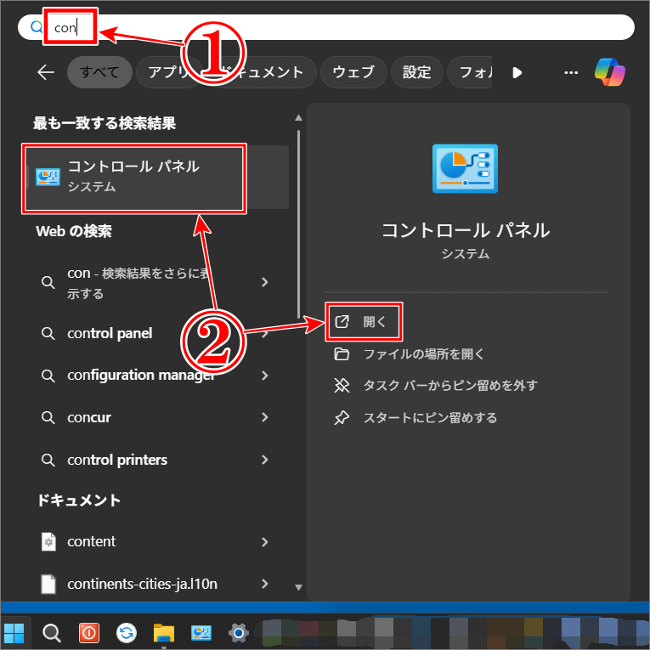Open the Settings gear in taskbar

click(239, 633)
